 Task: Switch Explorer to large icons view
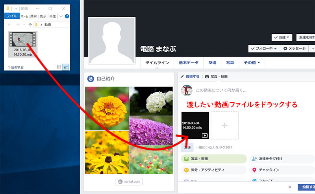point(65,67)
